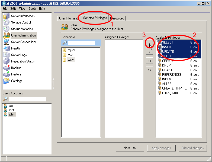Select the CREATE privilege in available list
The width and height of the screenshot is (212, 162).
[x=168, y=61]
